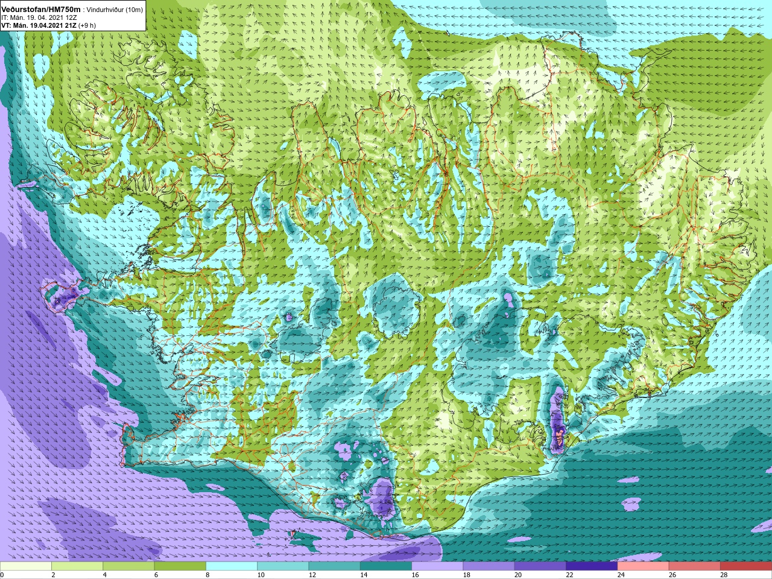Choose the teal 12–14 legend swatch
The height and width of the screenshot is (579, 772).
334,566
